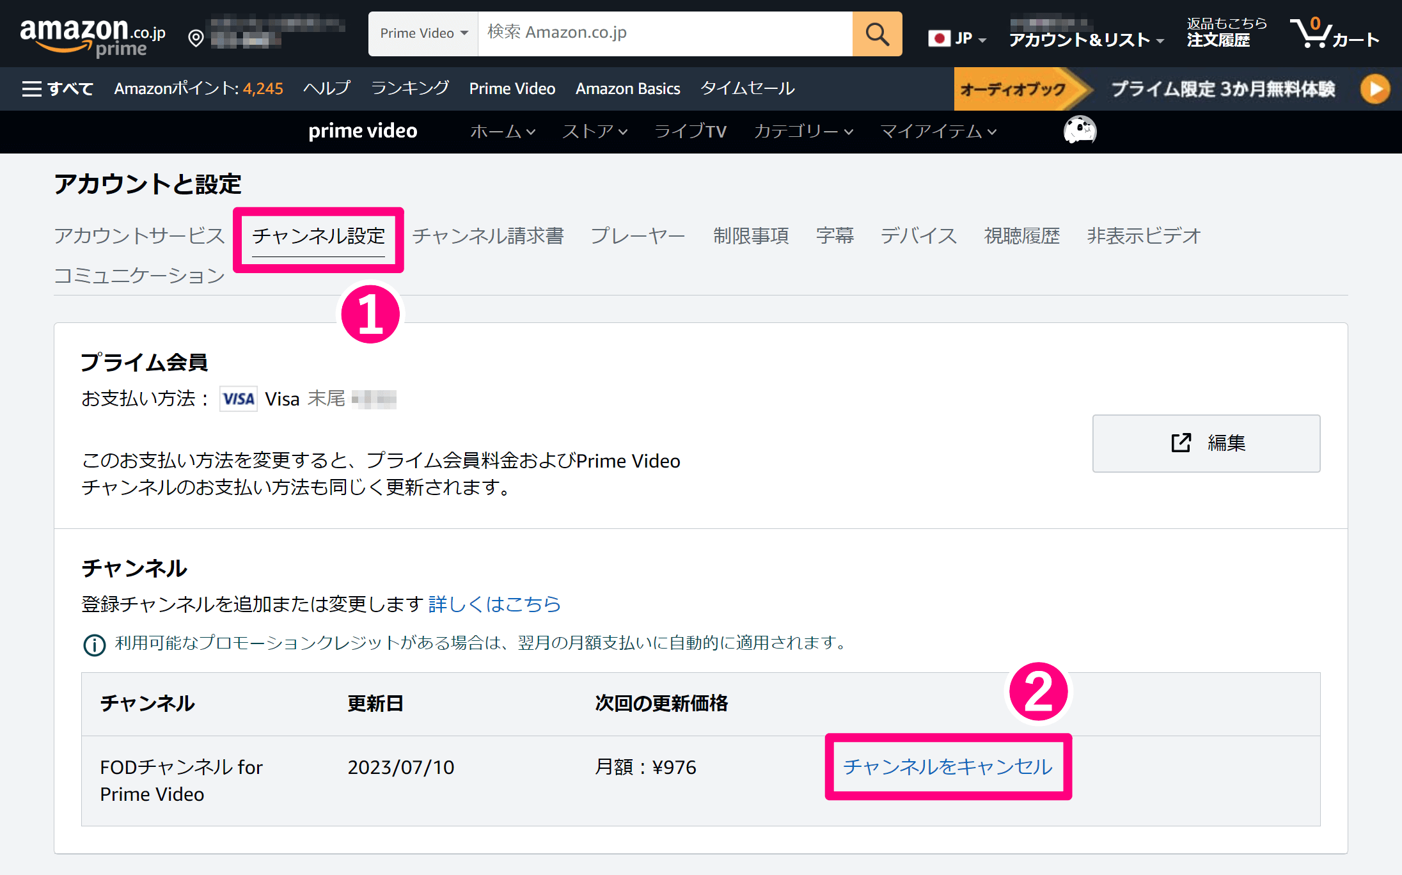Switch to 字幕 tab
This screenshot has height=875, width=1402.
[835, 235]
